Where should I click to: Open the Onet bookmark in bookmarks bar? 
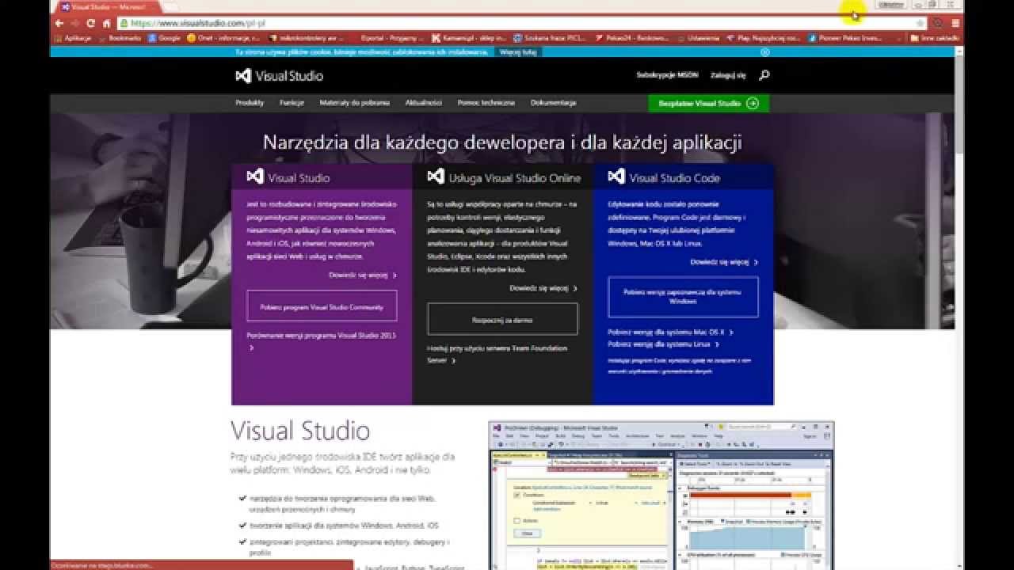click(x=223, y=37)
